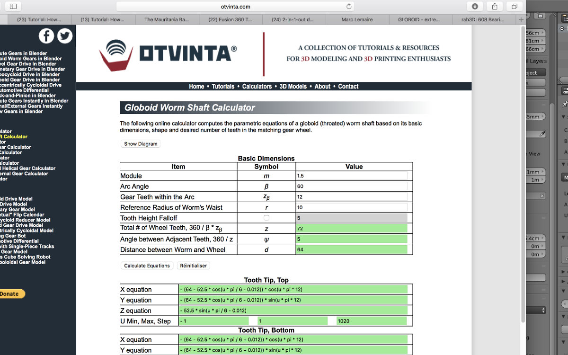Click the Module value field
Screen dimensions: 568x355
click(x=352, y=176)
